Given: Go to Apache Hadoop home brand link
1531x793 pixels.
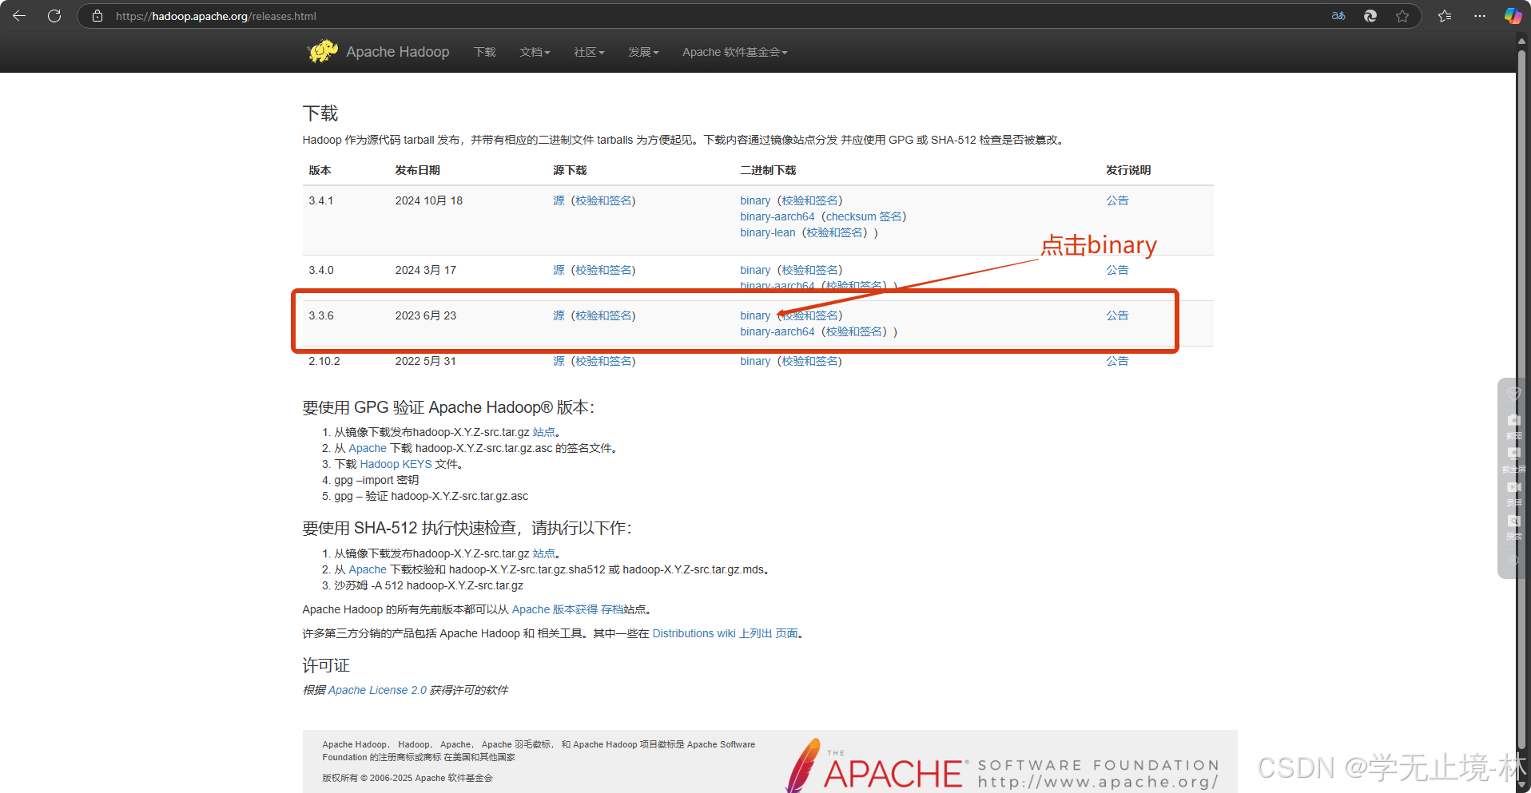Looking at the screenshot, I should click(398, 52).
